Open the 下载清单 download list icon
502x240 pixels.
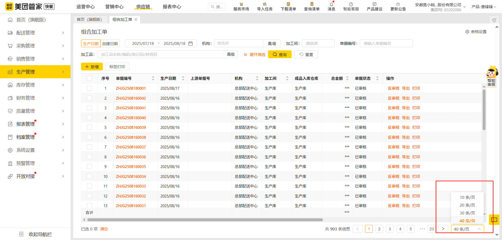pos(288,4)
